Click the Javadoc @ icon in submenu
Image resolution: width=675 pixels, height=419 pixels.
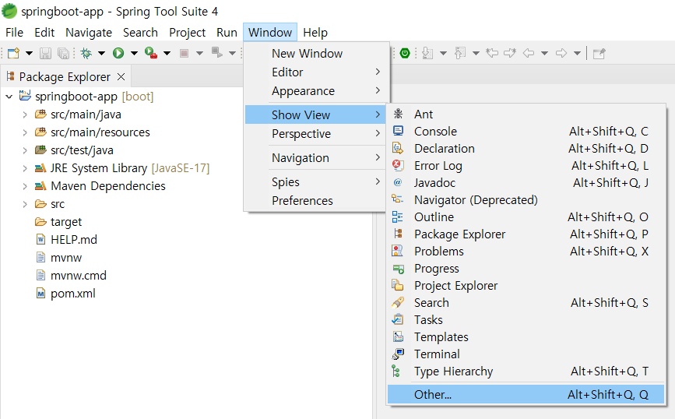tap(398, 182)
